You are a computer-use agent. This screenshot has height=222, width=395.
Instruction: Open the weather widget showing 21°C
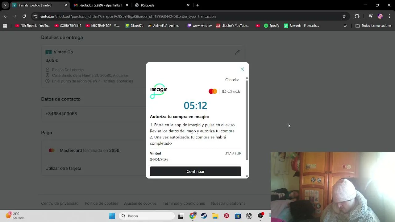(15, 216)
